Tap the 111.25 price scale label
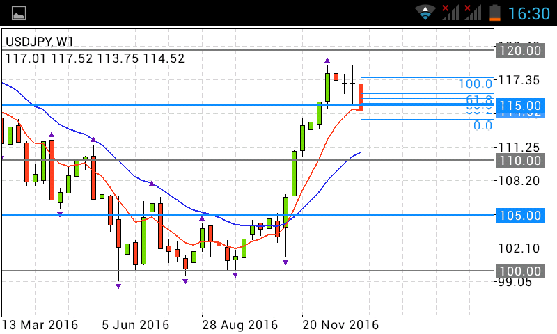The image size is (557, 334). (x=519, y=148)
